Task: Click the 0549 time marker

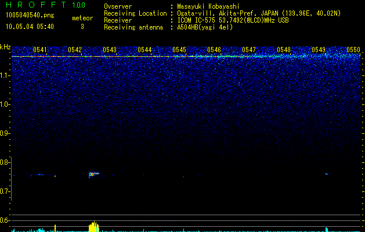Action: coord(319,50)
